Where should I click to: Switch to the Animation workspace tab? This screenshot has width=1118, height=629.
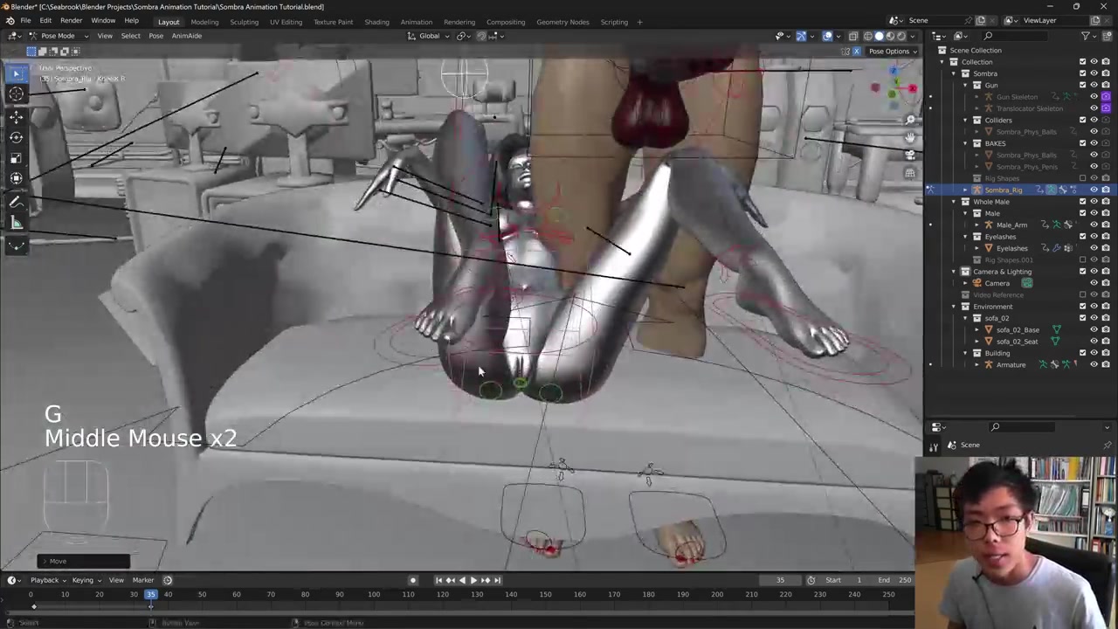416,22
